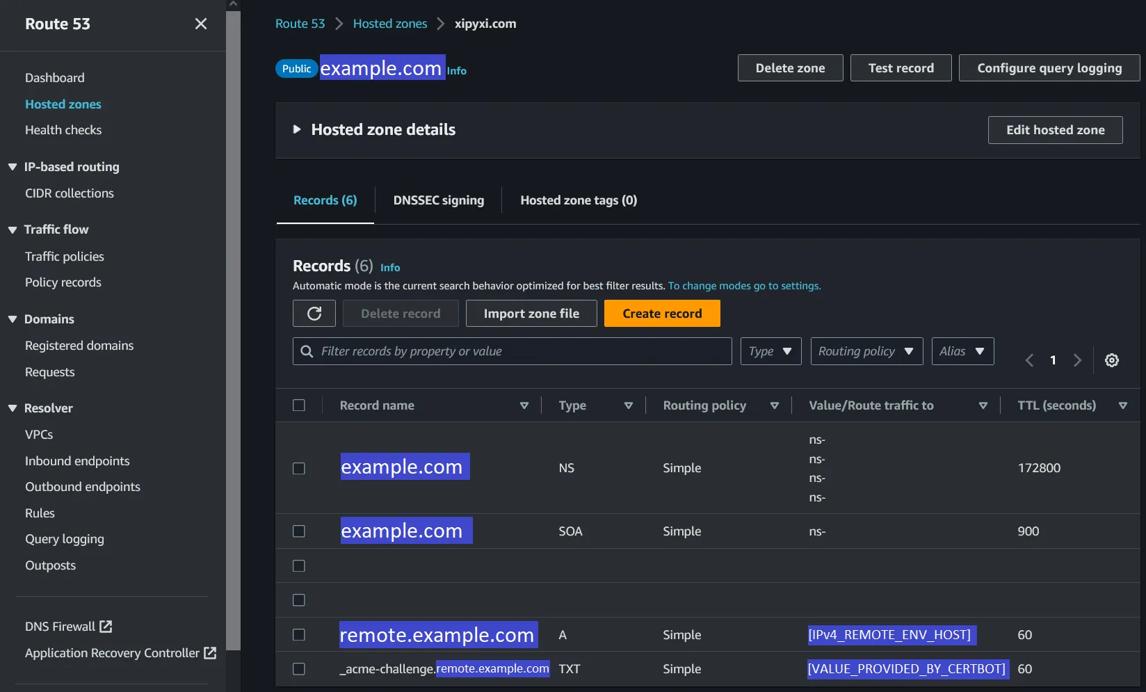Open DNS Firewall external link
This screenshot has width=1146, height=692.
(x=68, y=627)
